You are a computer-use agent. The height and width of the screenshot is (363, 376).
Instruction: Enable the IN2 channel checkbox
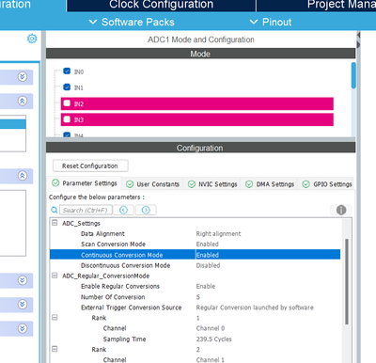coord(67,103)
